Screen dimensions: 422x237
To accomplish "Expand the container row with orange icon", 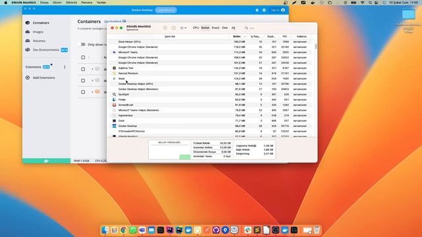I will click(x=92, y=92).
